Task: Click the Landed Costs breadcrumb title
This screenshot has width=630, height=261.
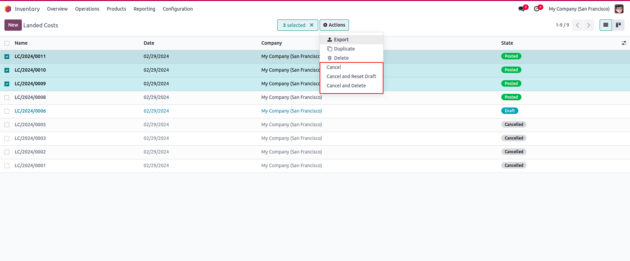Action: (41, 25)
